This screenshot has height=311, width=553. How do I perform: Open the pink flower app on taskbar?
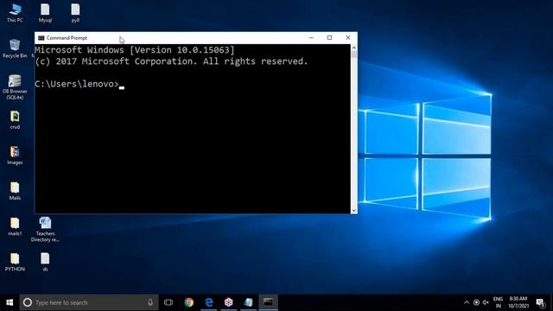(x=229, y=302)
